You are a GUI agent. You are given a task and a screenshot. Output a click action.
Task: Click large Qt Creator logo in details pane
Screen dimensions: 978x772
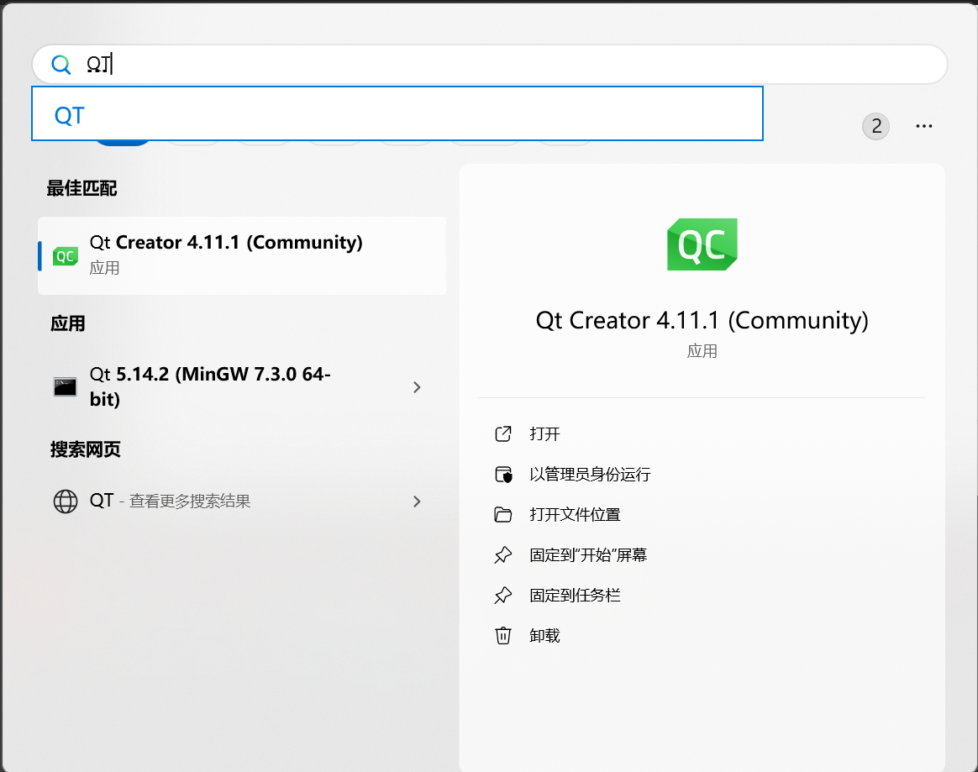click(x=702, y=244)
